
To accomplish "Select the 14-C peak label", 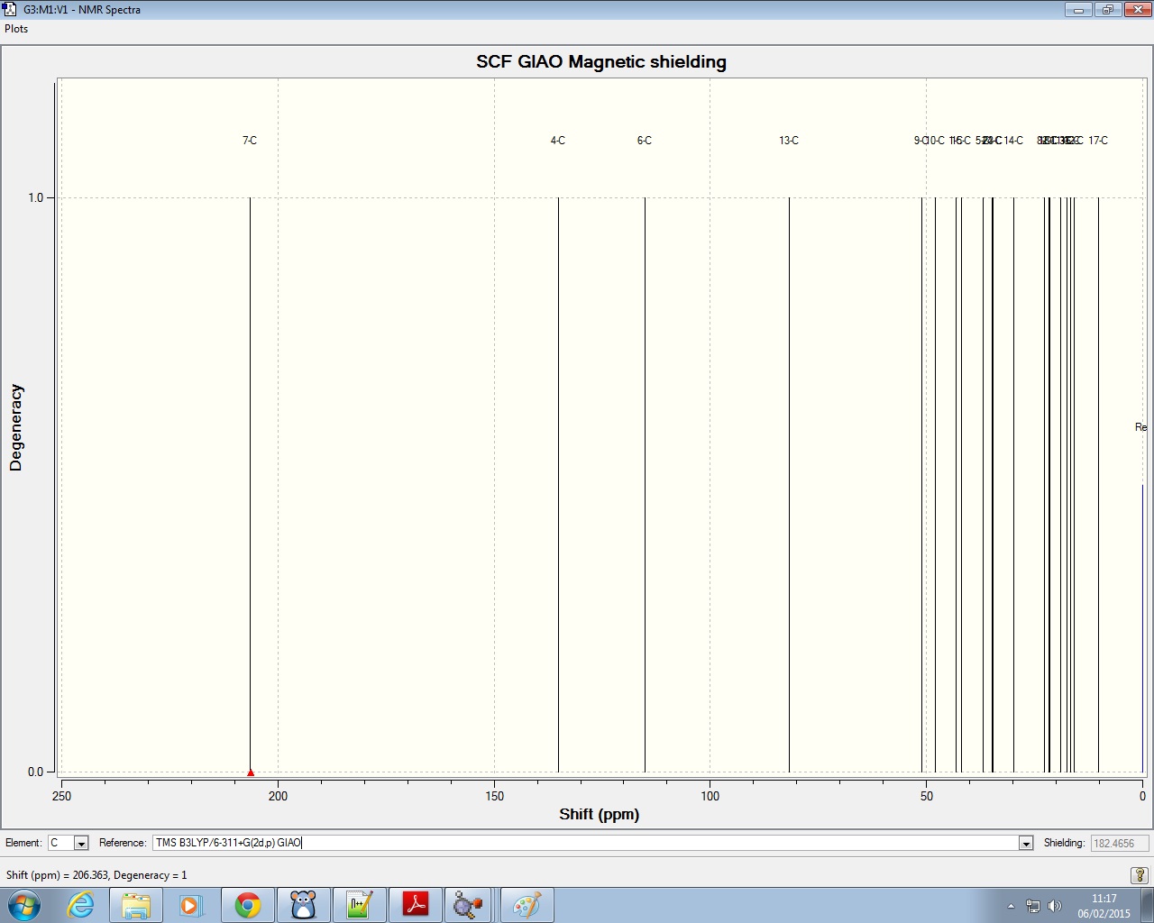I will point(1014,141).
